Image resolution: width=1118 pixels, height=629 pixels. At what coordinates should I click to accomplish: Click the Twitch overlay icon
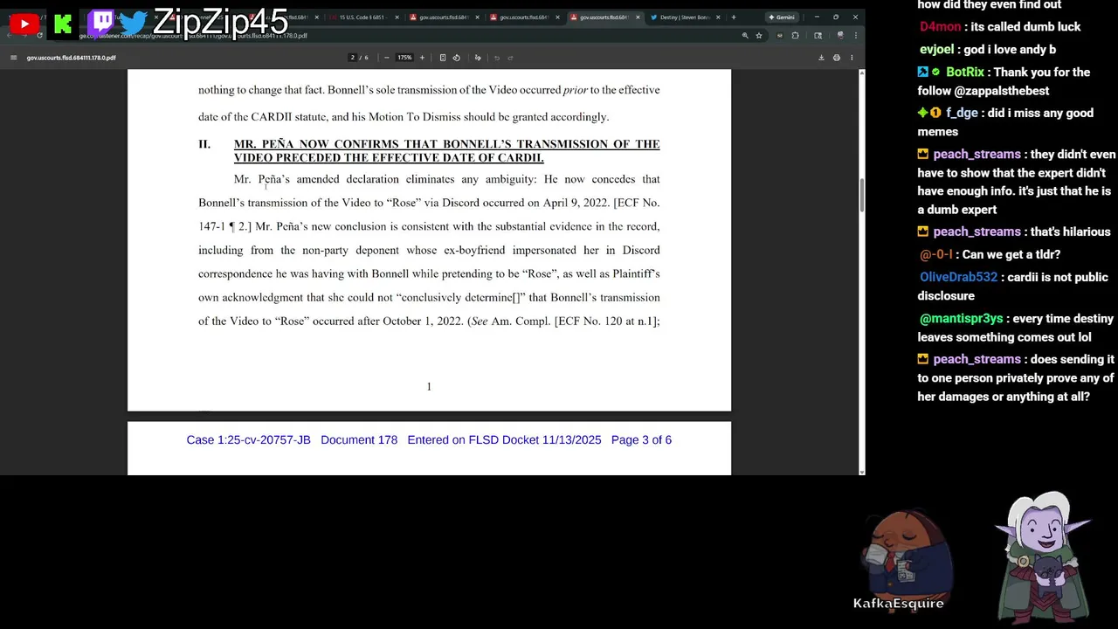point(100,23)
